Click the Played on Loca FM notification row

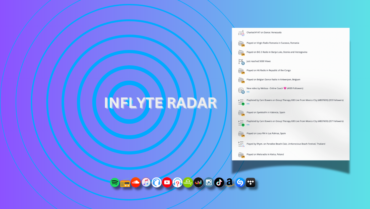(266, 133)
